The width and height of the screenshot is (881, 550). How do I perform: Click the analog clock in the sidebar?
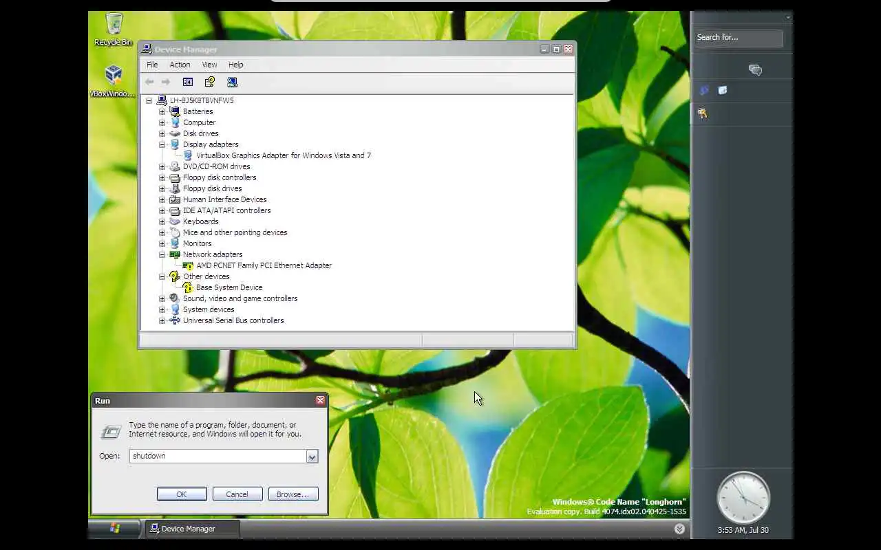tap(743, 498)
